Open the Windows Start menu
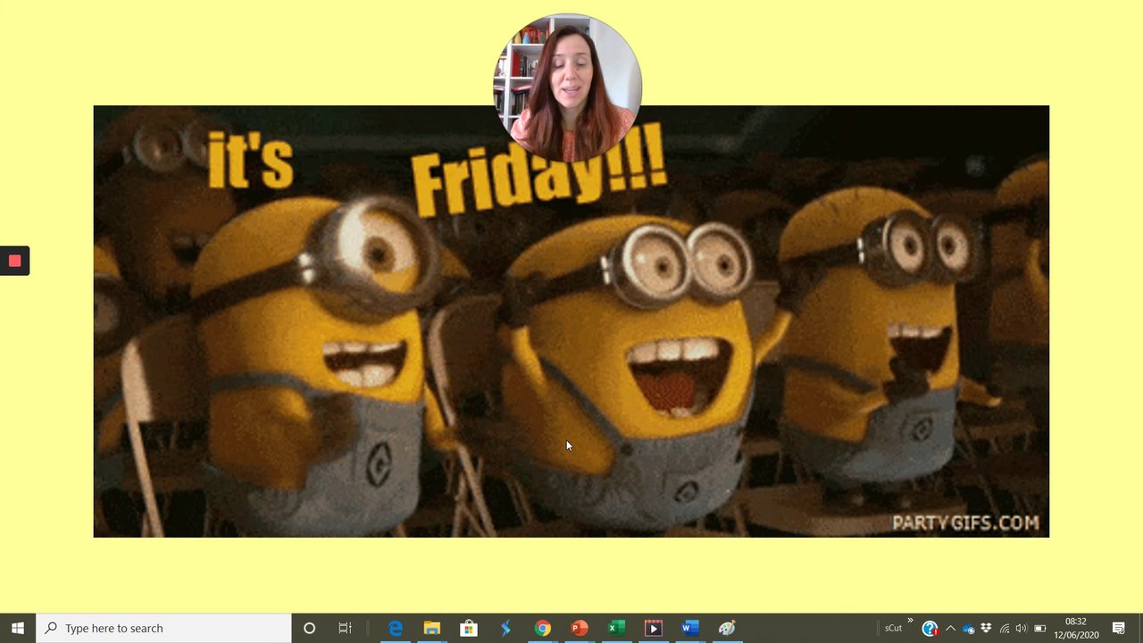This screenshot has width=1143, height=643. pyautogui.click(x=18, y=628)
